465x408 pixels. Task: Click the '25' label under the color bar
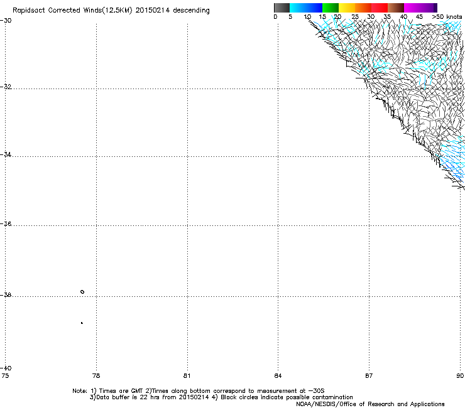[355, 17]
